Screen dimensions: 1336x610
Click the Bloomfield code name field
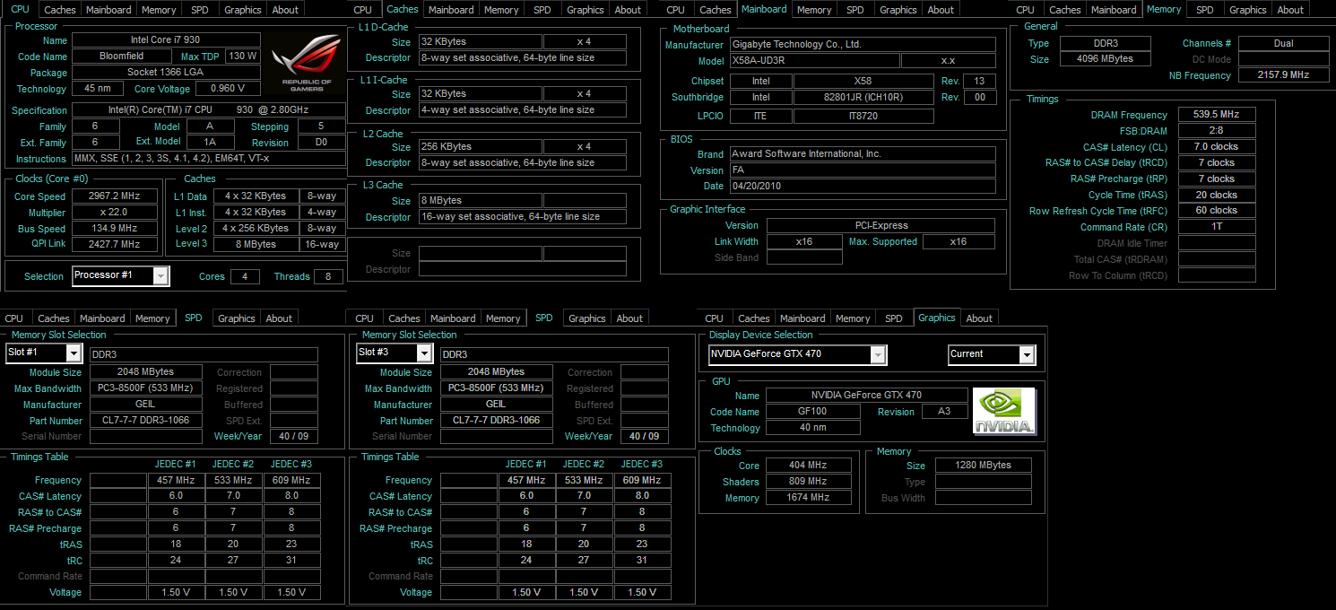tap(122, 57)
